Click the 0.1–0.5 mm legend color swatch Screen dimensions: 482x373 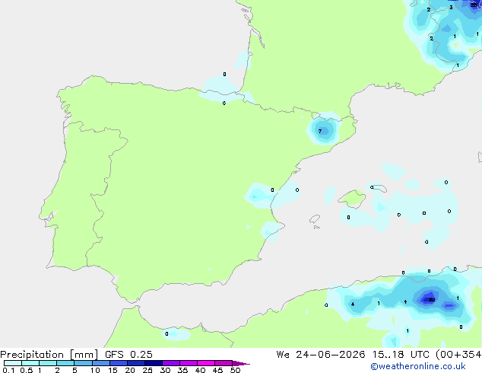pyautogui.click(x=13, y=363)
